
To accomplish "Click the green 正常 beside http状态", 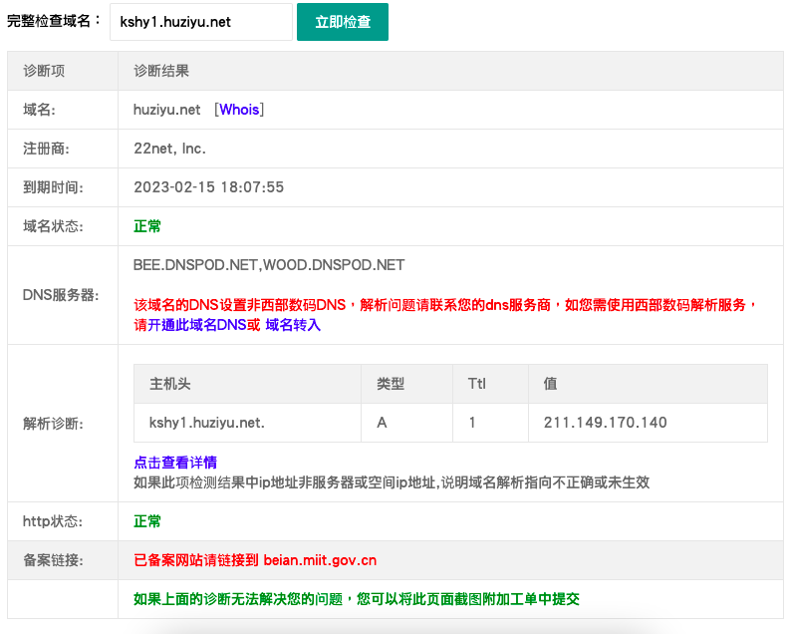I will 147,521.
